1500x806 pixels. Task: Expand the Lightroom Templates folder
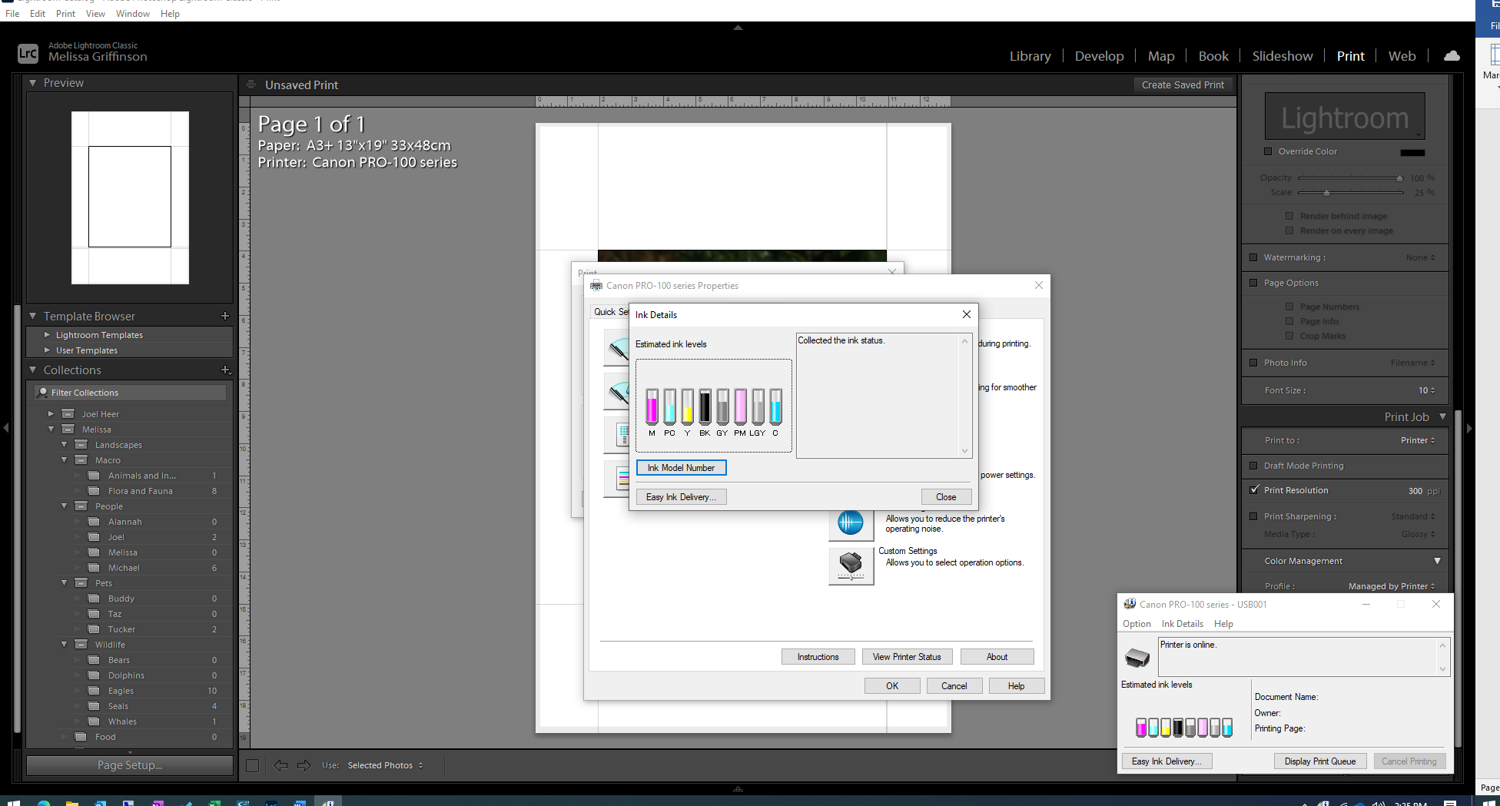47,335
